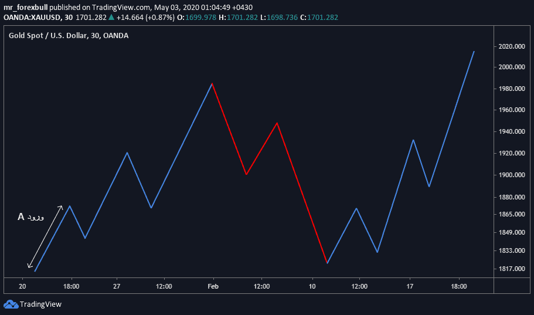Click the 10 date label on the time axis

click(312, 286)
